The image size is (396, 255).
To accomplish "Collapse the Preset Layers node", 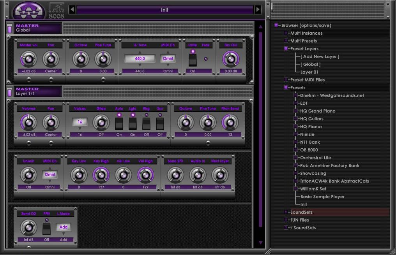I will (286, 49).
